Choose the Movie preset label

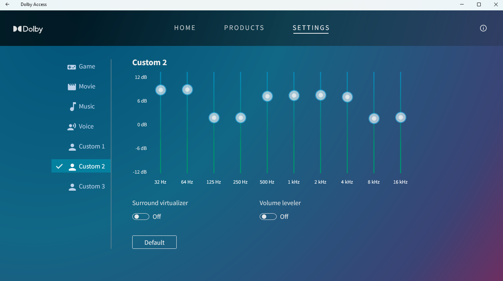coord(87,87)
